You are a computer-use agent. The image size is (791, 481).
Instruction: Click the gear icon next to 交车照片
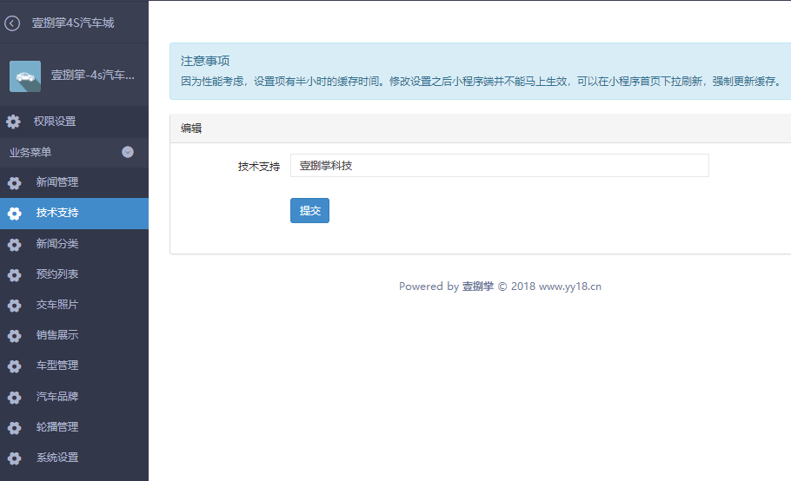(x=14, y=306)
